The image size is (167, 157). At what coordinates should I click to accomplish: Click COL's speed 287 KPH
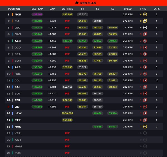(128, 80)
